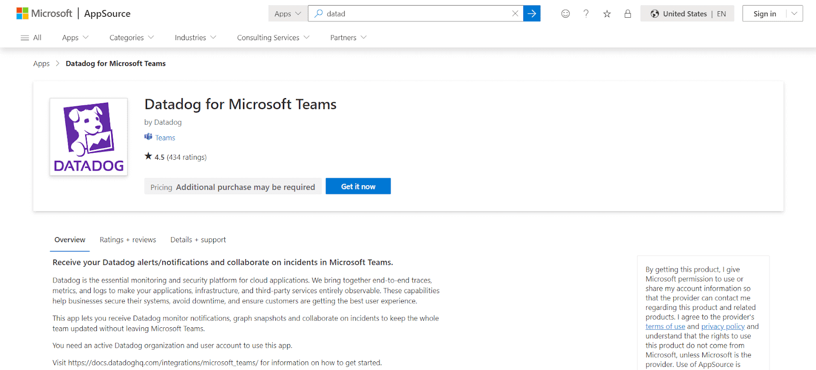Open the All hamburger menu
The height and width of the screenshot is (370, 816).
[31, 38]
